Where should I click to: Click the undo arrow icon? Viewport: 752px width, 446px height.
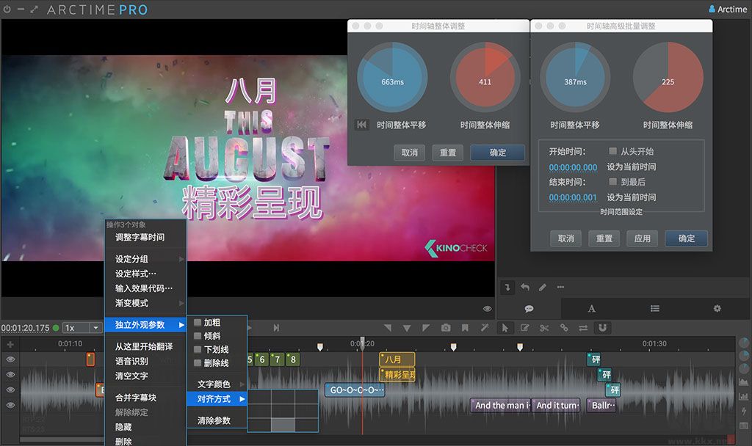(x=524, y=288)
